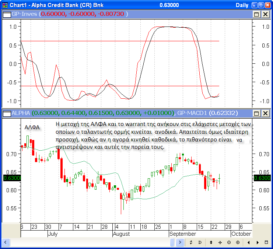Click the vertical rescale arrows icon
The width and height of the screenshot is (273, 249).
tap(211, 242)
